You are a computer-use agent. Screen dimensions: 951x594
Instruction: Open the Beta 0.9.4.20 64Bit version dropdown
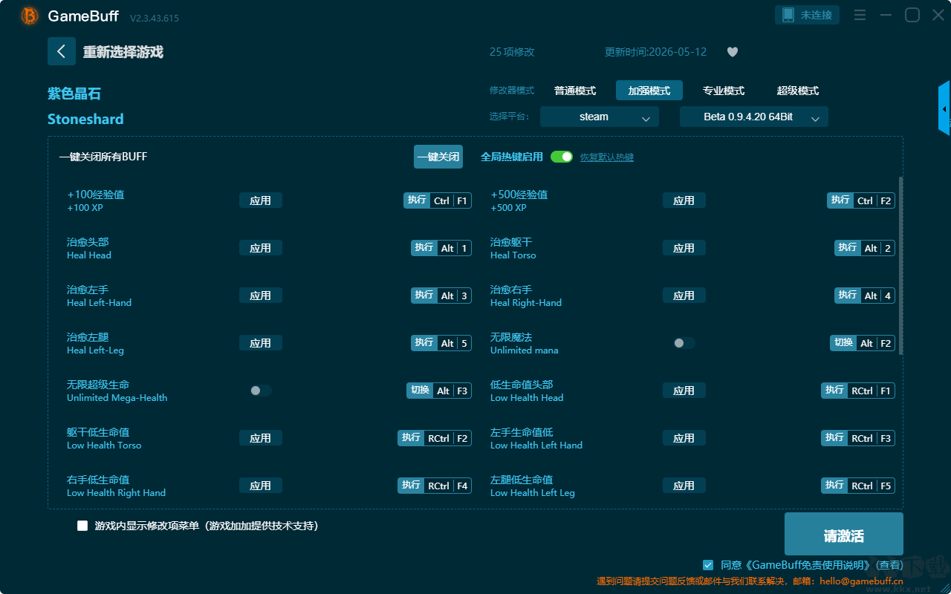[x=754, y=117]
